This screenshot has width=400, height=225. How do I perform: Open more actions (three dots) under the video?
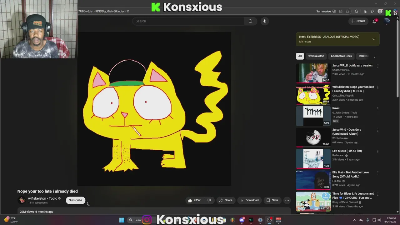(287, 200)
